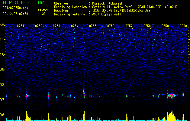The width and height of the screenshot is (190, 121).
Task: Click the version number 1.0.0
Action: tap(41, 3)
